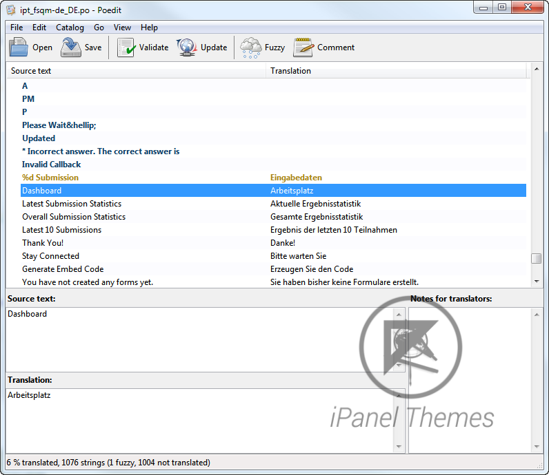Image resolution: width=549 pixels, height=475 pixels.
Task: Open the Help menu
Action: coord(149,28)
